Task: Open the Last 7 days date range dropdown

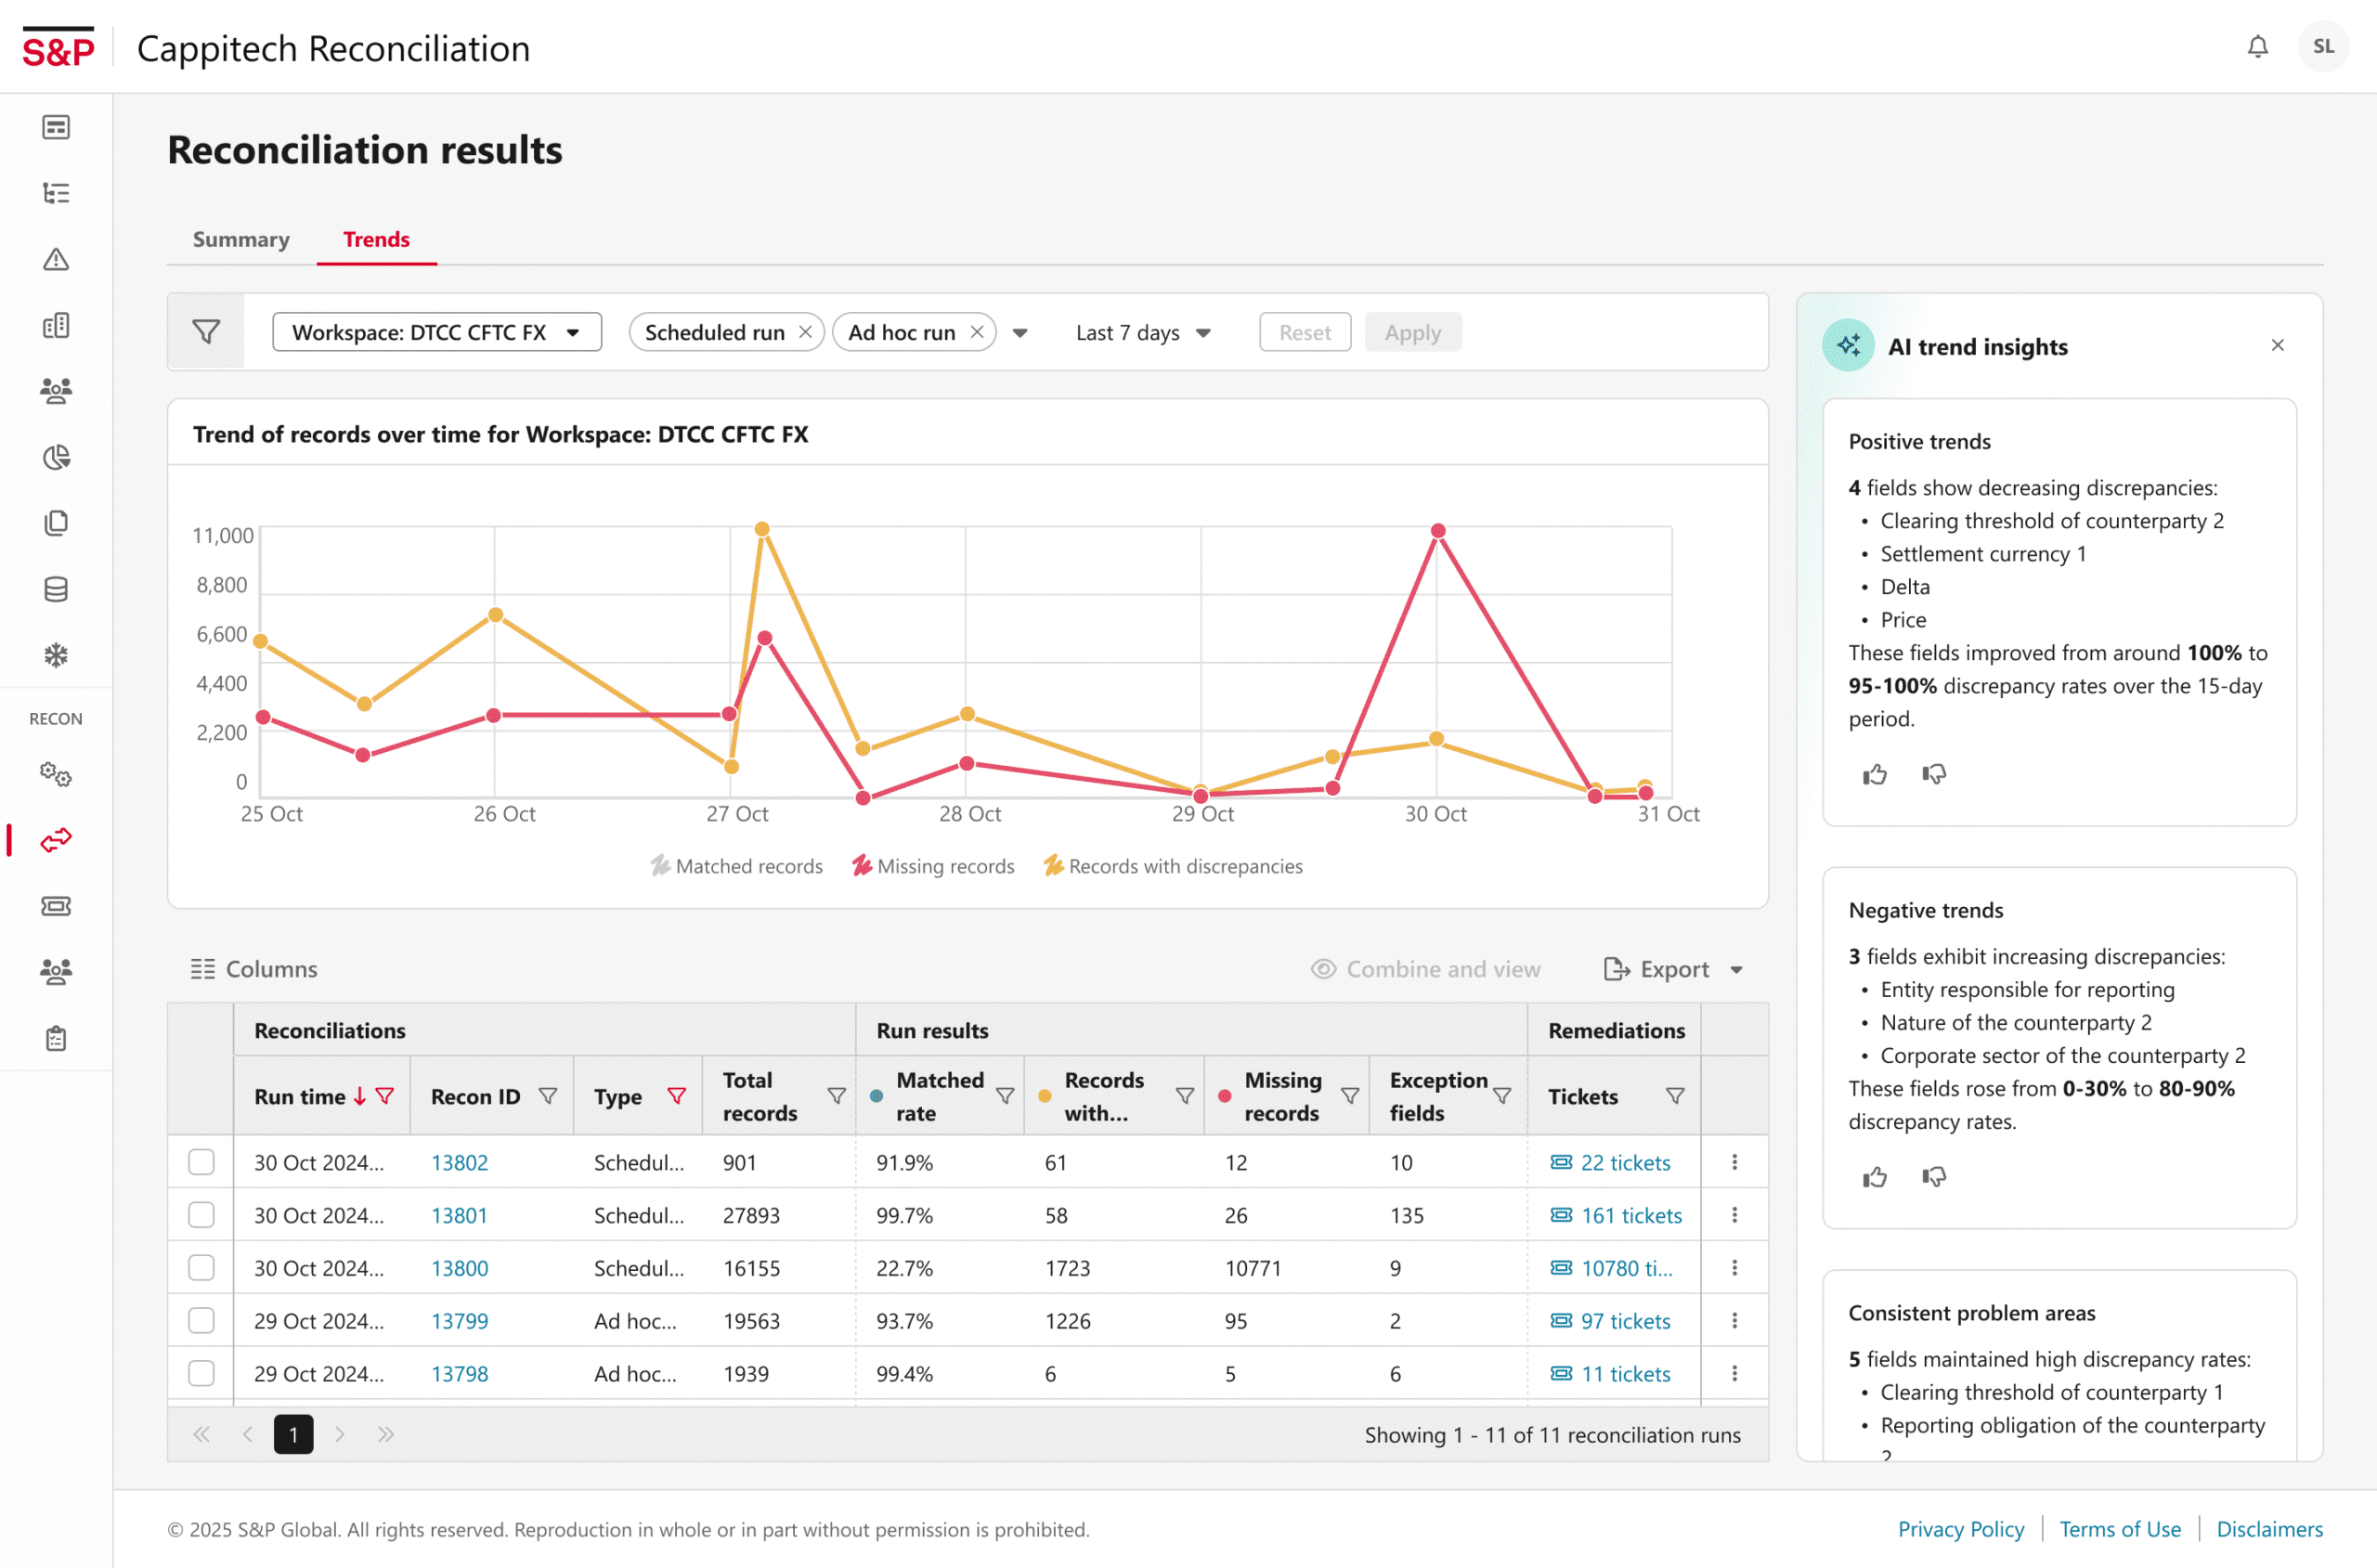Action: click(1143, 333)
